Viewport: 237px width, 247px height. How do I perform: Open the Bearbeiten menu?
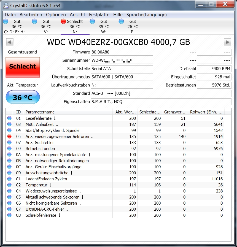[31, 15]
